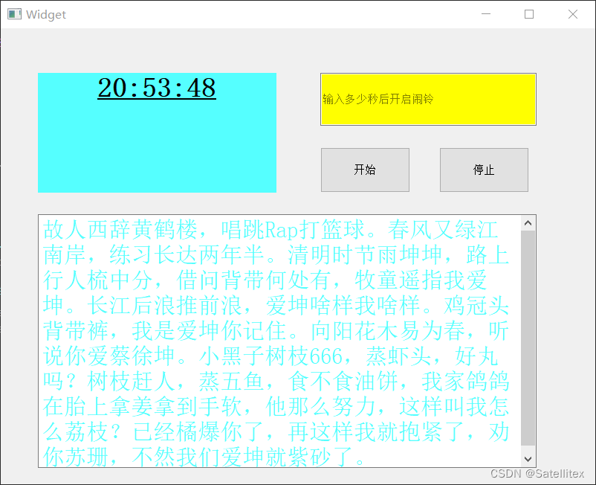Click the text line beginning 说你爱蔡徐坤
Image resolution: width=596 pixels, height=485 pixels.
(x=271, y=356)
